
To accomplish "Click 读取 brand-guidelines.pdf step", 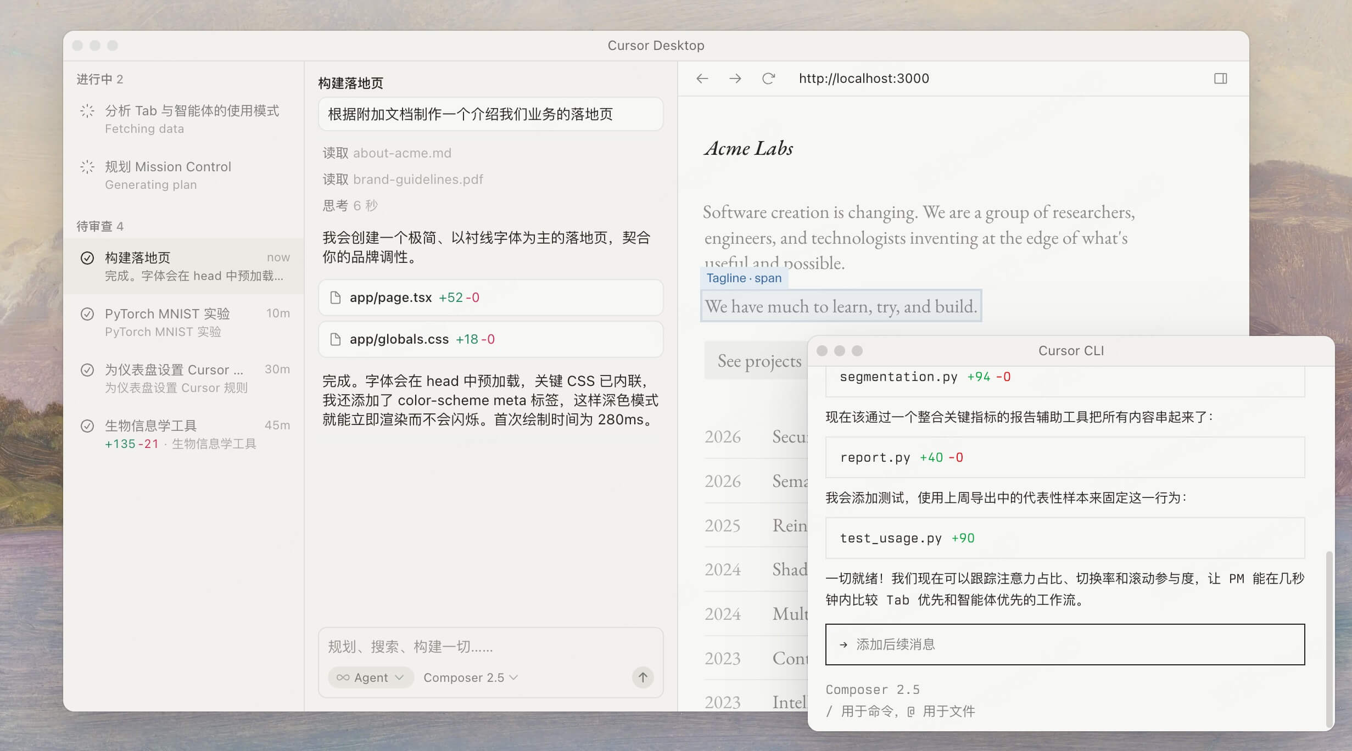I will (403, 180).
